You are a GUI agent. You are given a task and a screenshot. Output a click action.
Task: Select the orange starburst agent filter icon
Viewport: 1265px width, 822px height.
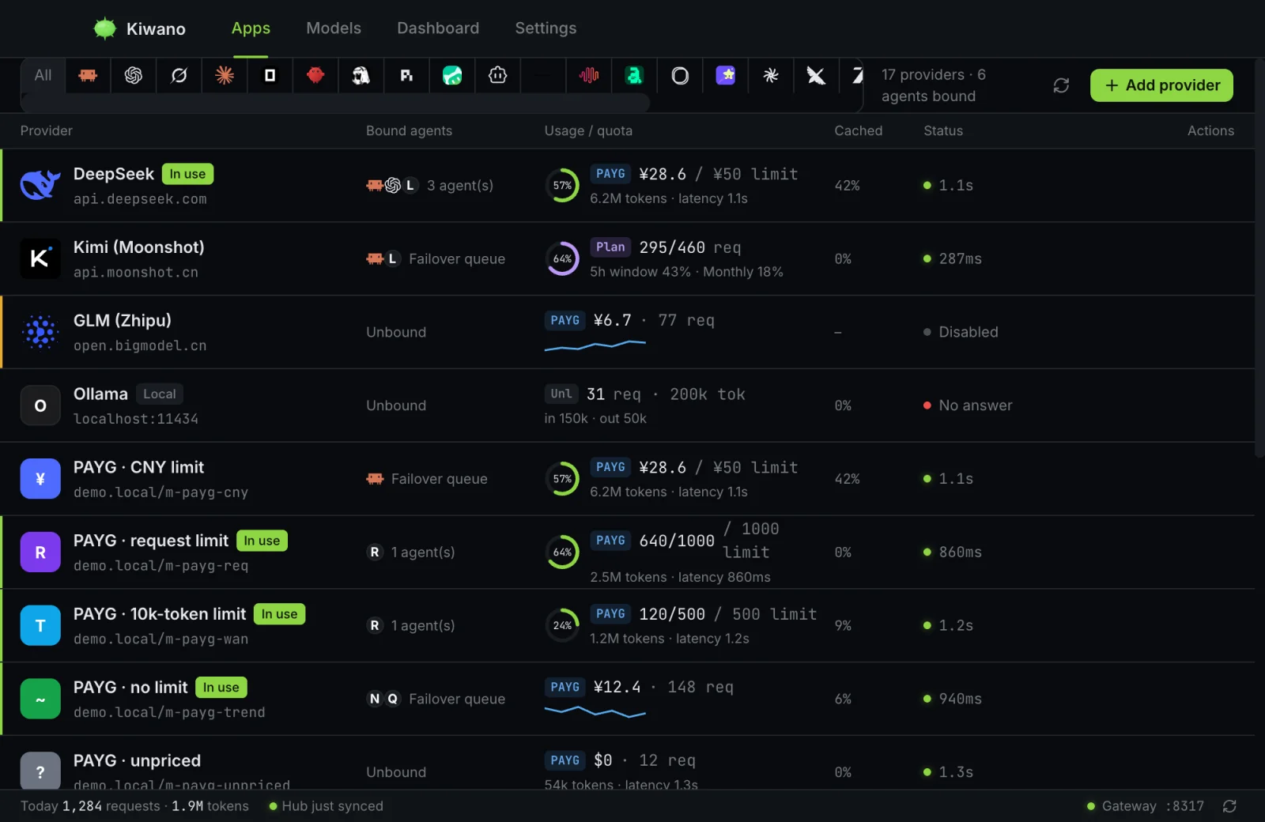[x=225, y=75]
